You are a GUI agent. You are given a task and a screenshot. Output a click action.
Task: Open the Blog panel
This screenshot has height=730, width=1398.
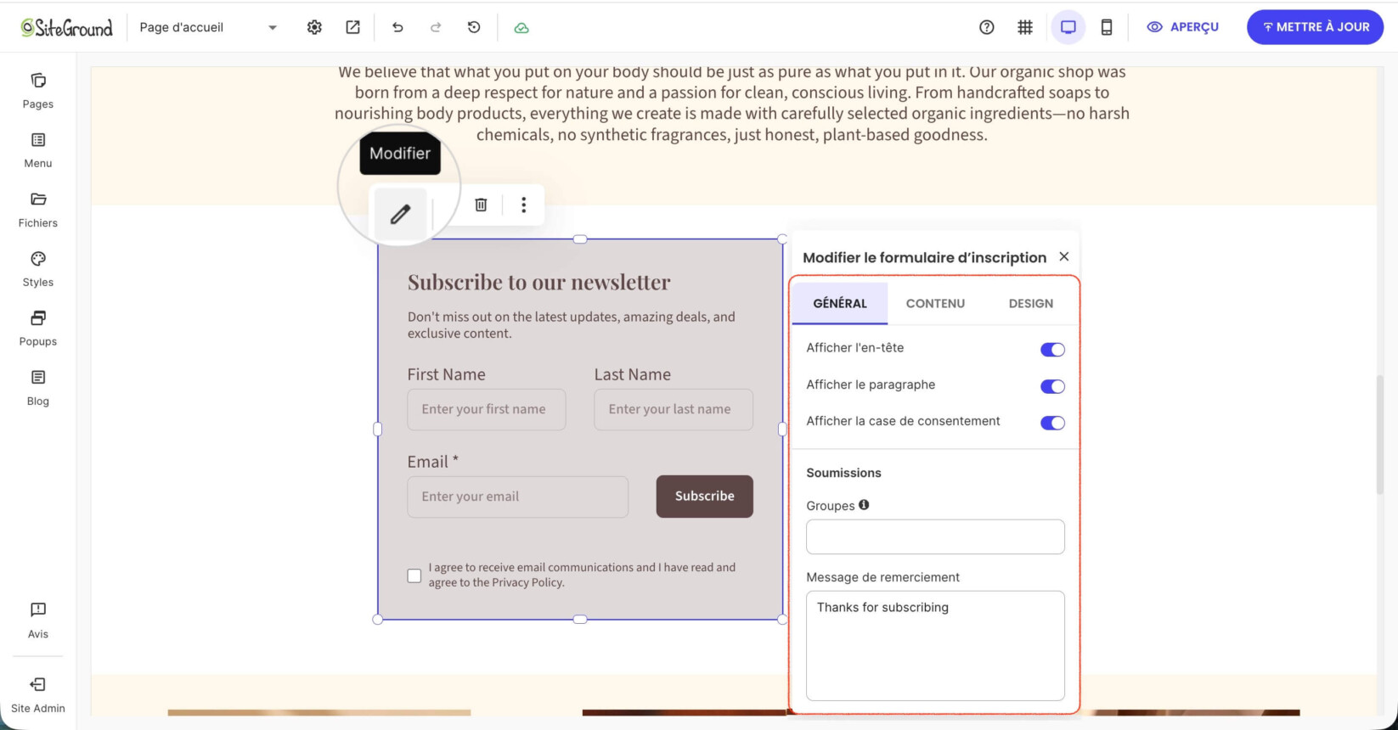38,388
